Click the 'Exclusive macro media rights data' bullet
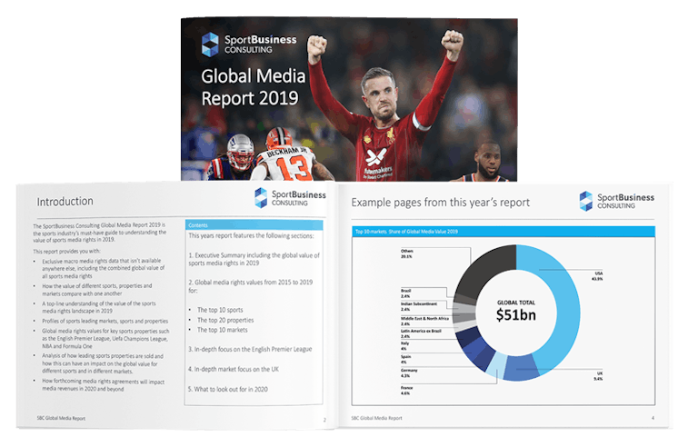This screenshot has height=447, width=698. click(x=104, y=268)
